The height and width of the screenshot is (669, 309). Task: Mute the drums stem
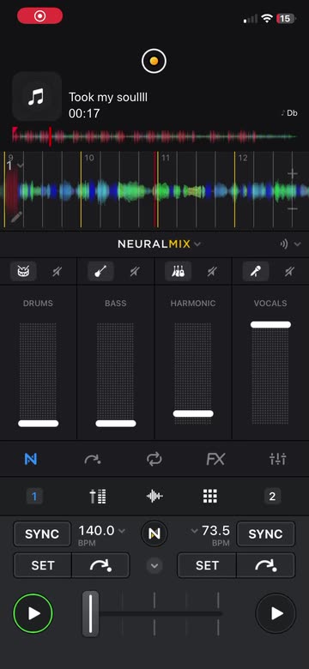(x=57, y=271)
